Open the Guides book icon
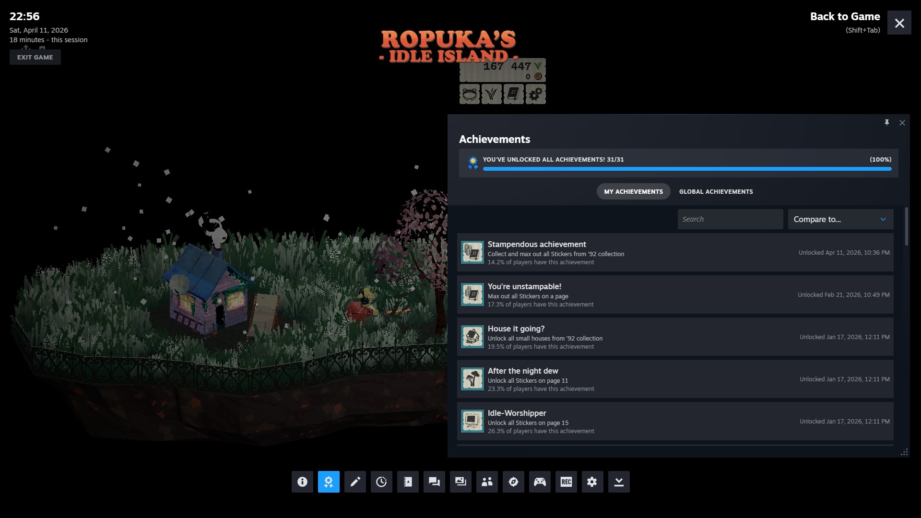Viewport: 921px width, 518px height. pyautogui.click(x=408, y=482)
